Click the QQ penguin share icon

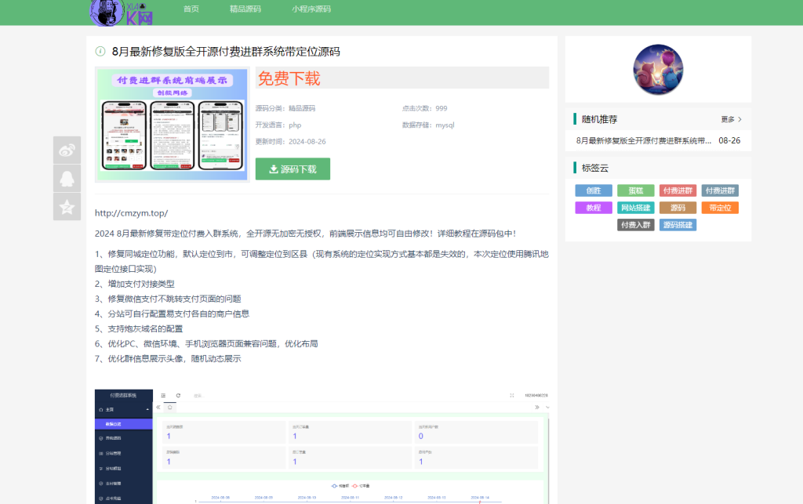67,178
